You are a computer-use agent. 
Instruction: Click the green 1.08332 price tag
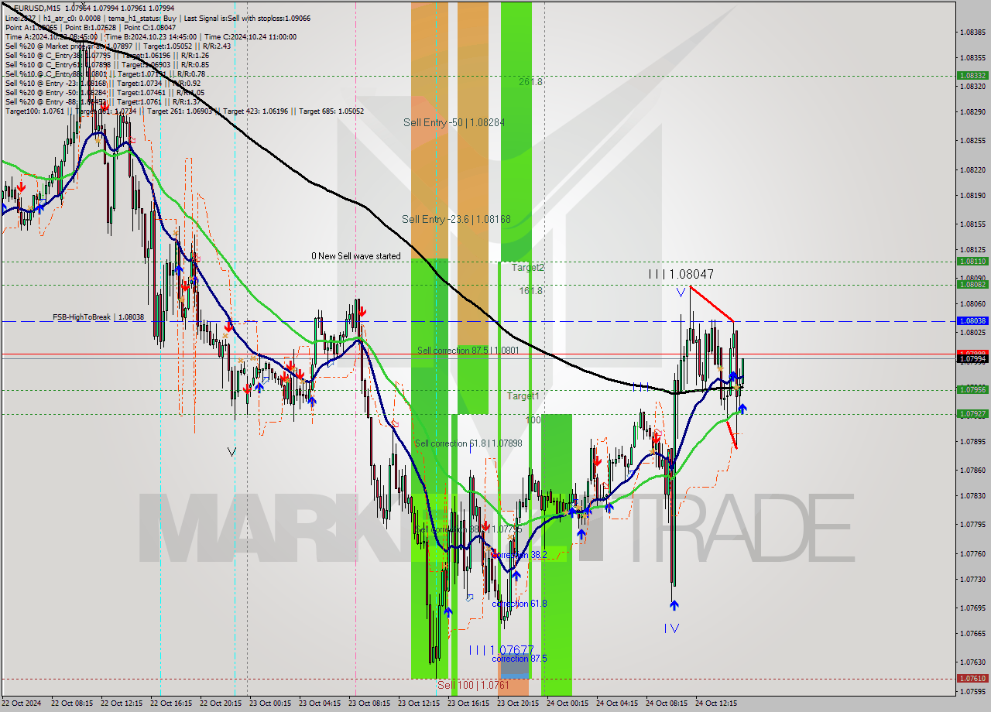[972, 76]
